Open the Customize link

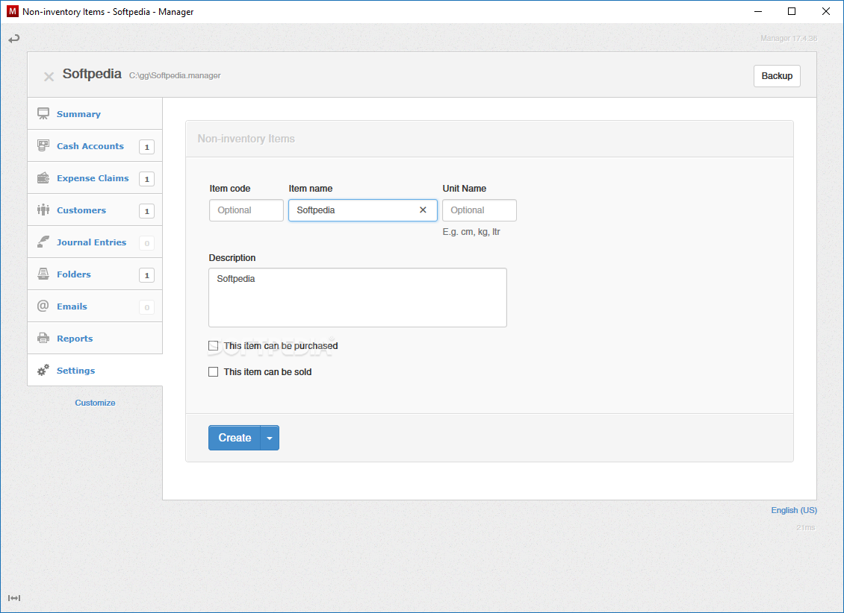[96, 403]
